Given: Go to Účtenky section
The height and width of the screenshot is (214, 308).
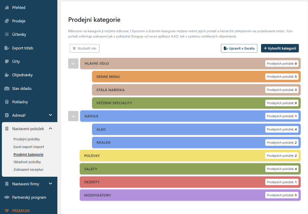Looking at the screenshot, I should (x=19, y=34).
